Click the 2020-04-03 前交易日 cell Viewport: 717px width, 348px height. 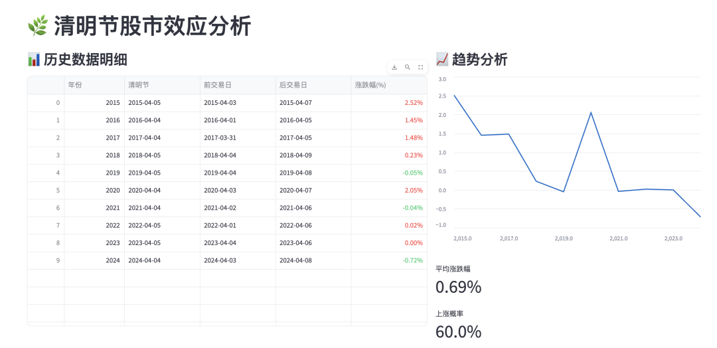[x=238, y=190]
